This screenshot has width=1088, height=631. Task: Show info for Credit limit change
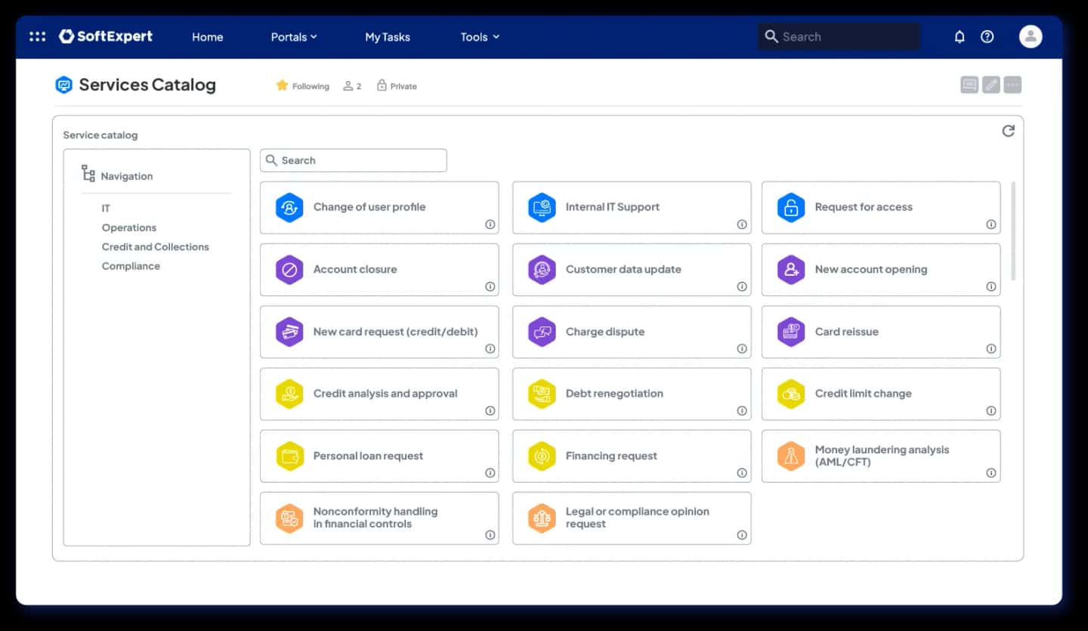991,411
